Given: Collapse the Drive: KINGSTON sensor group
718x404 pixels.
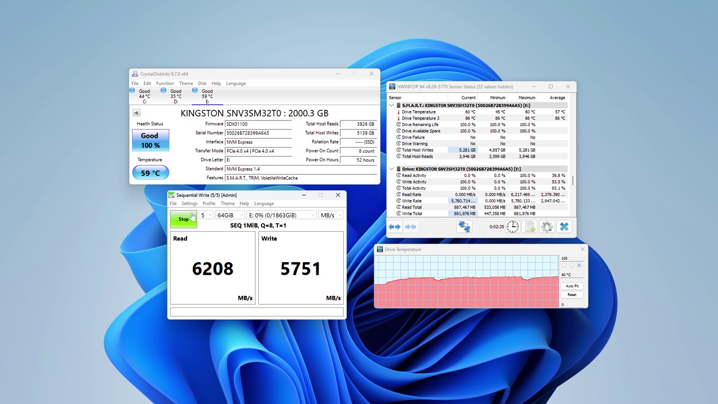Looking at the screenshot, I should pos(391,169).
